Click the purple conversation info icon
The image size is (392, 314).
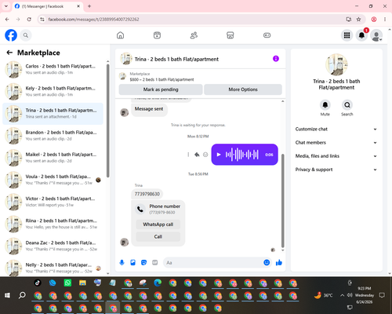[276, 59]
